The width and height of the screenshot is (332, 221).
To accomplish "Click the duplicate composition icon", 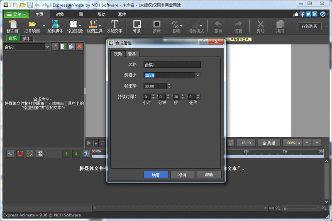I will coord(71,46).
